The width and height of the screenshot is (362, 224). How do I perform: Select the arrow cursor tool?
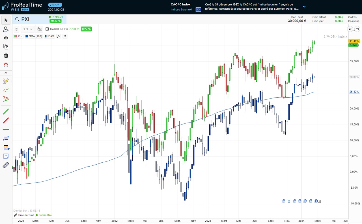pos(6,20)
